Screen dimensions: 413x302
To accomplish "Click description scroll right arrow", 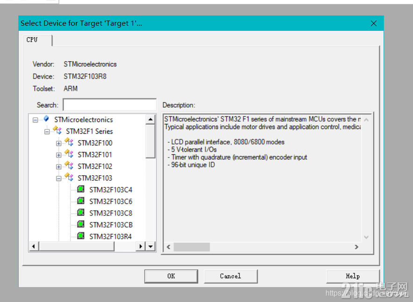I will tap(356, 247).
